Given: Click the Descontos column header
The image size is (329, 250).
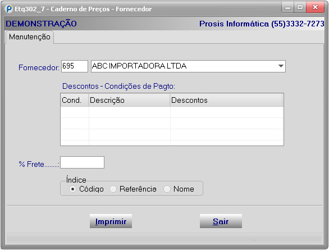Looking at the screenshot, I should (x=226, y=100).
